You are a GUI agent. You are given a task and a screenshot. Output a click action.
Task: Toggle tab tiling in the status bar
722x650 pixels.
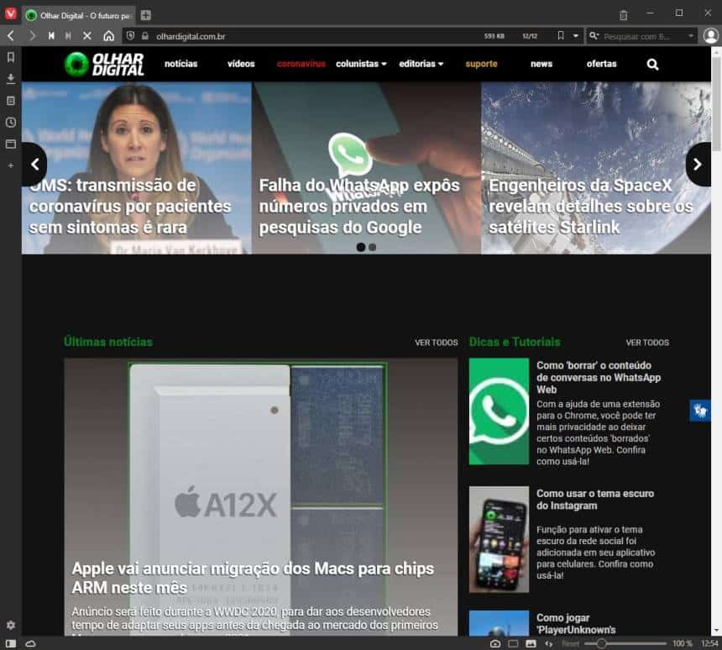click(513, 643)
